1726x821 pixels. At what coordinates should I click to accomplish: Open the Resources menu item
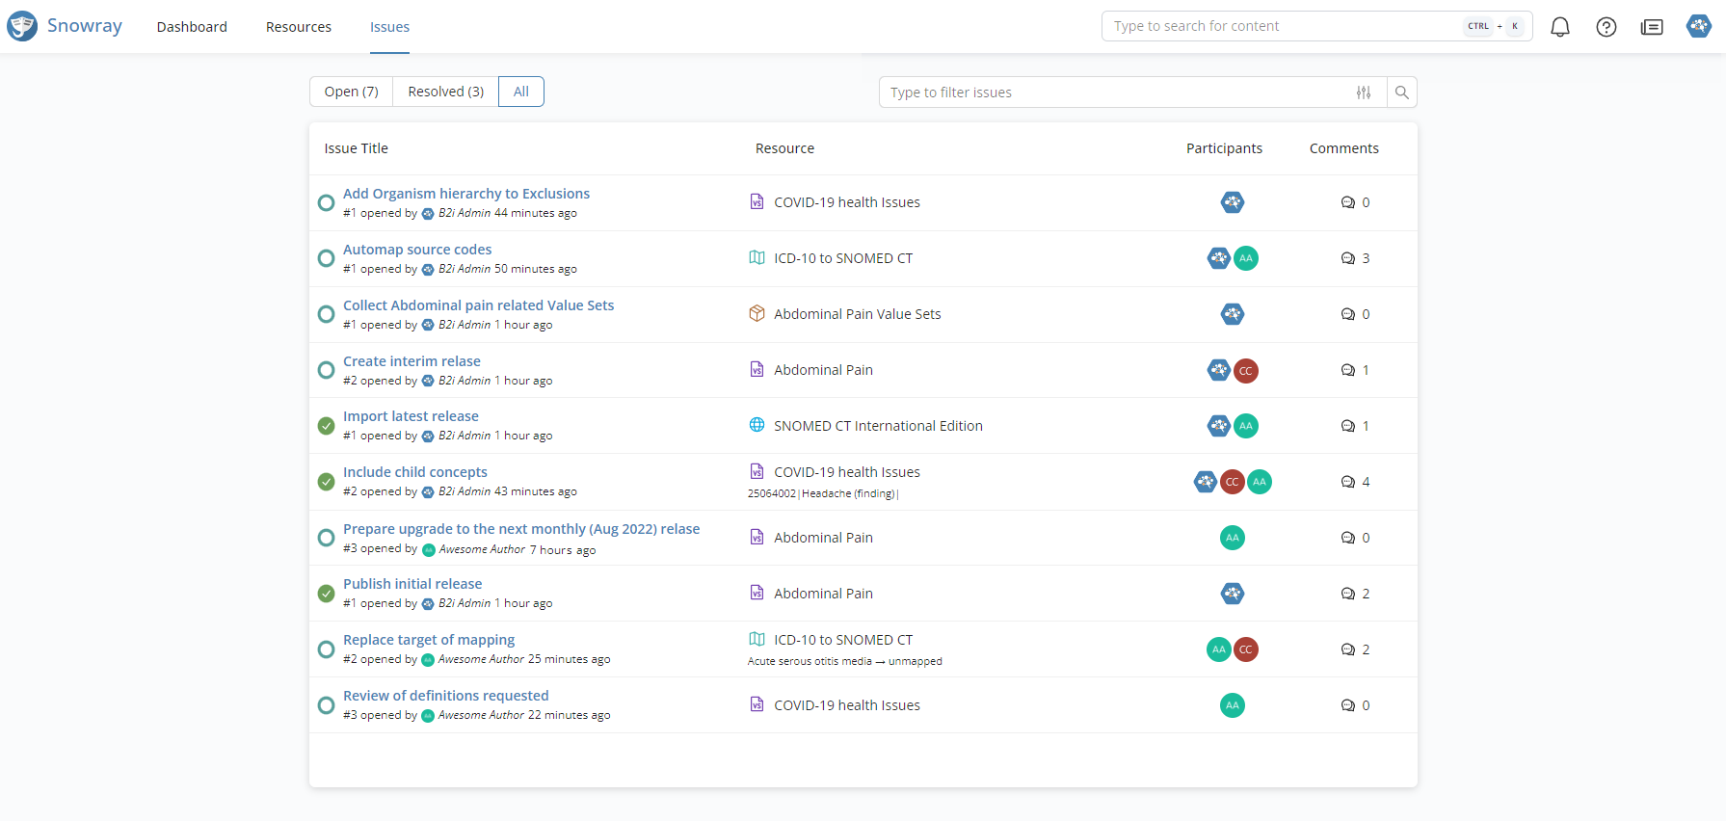click(298, 27)
